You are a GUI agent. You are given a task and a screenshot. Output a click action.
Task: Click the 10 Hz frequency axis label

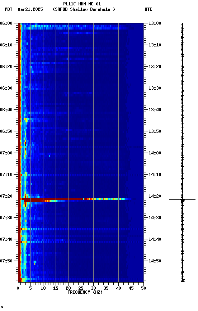(43, 288)
